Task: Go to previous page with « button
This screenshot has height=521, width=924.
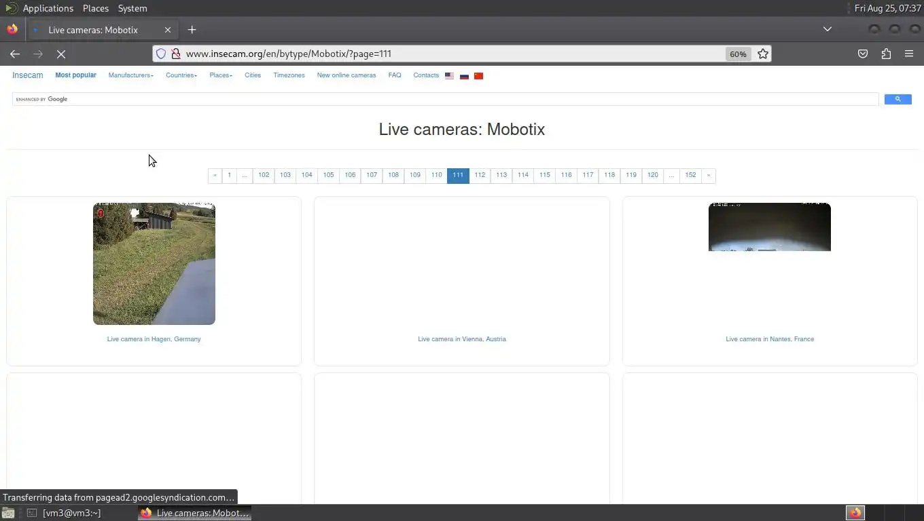Action: pyautogui.click(x=215, y=175)
